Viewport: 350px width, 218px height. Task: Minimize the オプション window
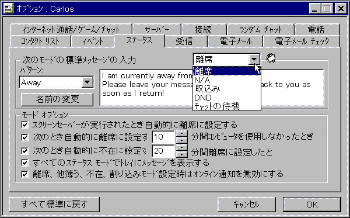tap(315, 9)
